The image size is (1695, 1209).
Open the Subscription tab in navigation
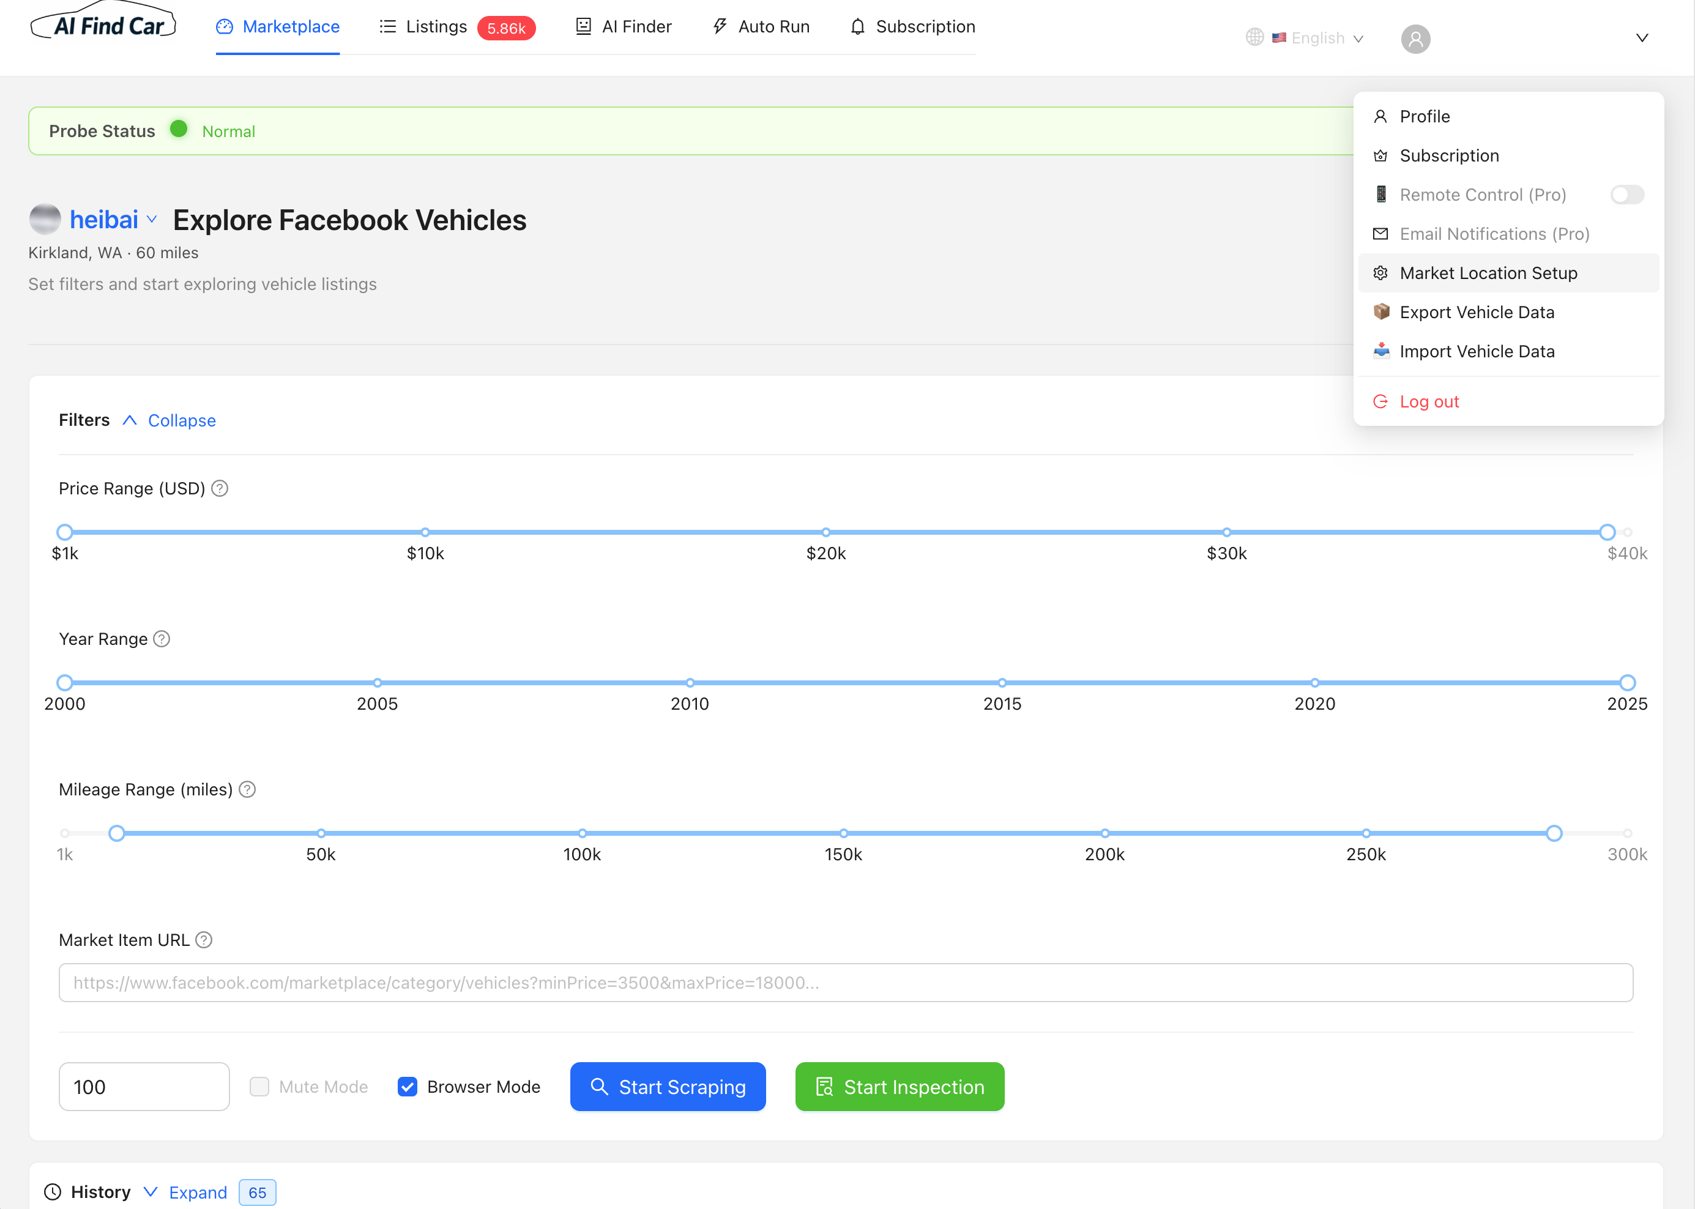(912, 27)
